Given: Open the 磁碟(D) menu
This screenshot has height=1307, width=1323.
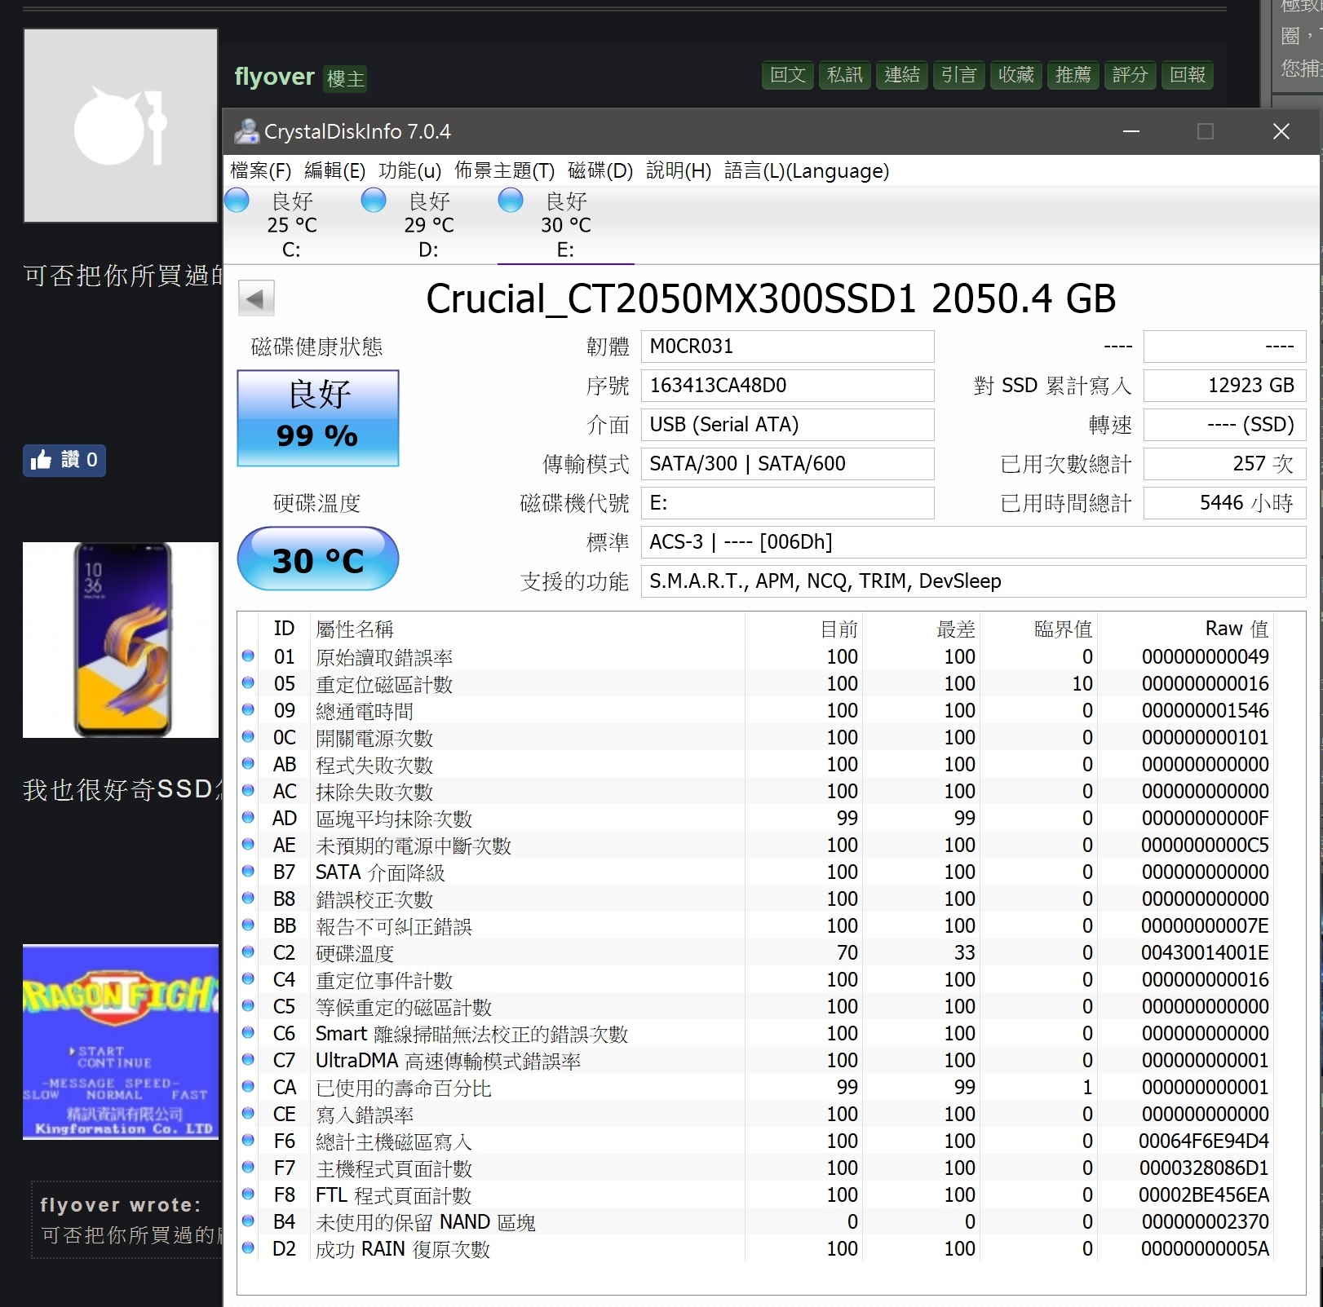Looking at the screenshot, I should click(600, 170).
